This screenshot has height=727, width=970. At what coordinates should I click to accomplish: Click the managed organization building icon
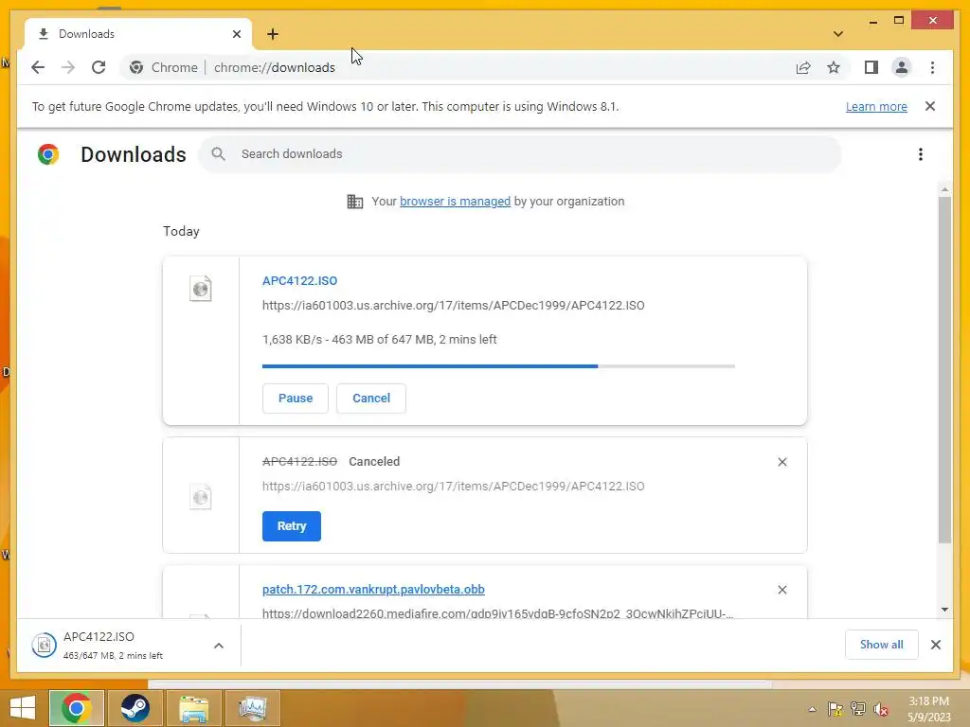point(355,202)
